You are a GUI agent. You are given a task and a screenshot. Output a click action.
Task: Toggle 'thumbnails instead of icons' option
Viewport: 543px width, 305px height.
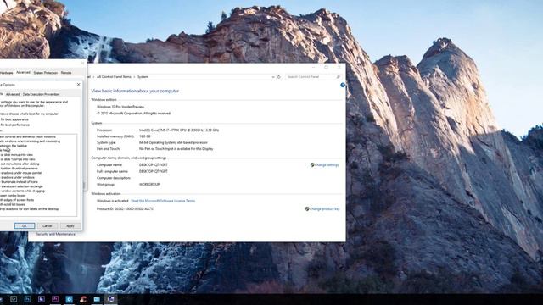click(19, 182)
